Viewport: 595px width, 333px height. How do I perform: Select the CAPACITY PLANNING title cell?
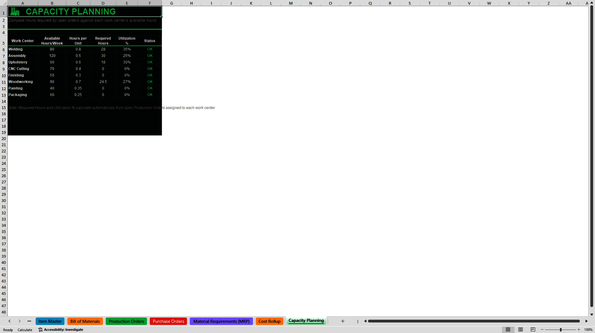[x=85, y=11]
